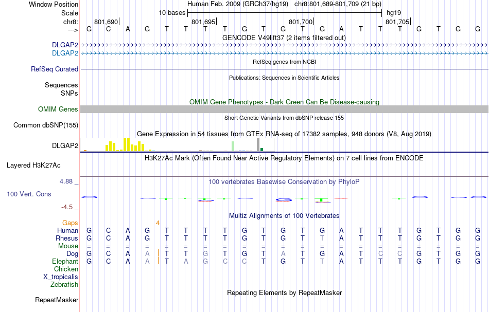Click the faded T mismatch in Rhesus row

322,238
